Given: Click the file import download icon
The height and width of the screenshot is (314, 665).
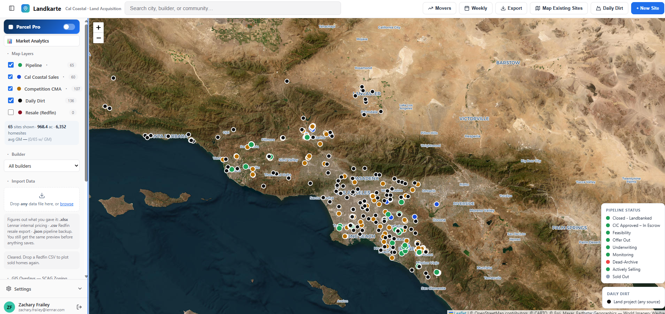Looking at the screenshot, I should [42, 196].
